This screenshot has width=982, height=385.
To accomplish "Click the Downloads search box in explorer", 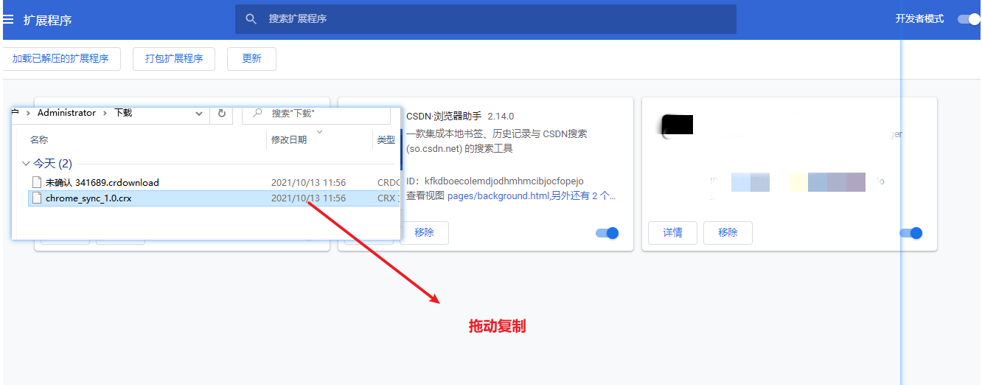I will click(317, 114).
